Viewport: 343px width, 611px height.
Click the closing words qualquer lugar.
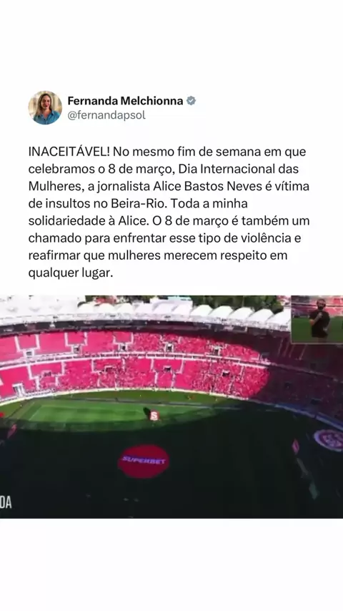coord(71,273)
